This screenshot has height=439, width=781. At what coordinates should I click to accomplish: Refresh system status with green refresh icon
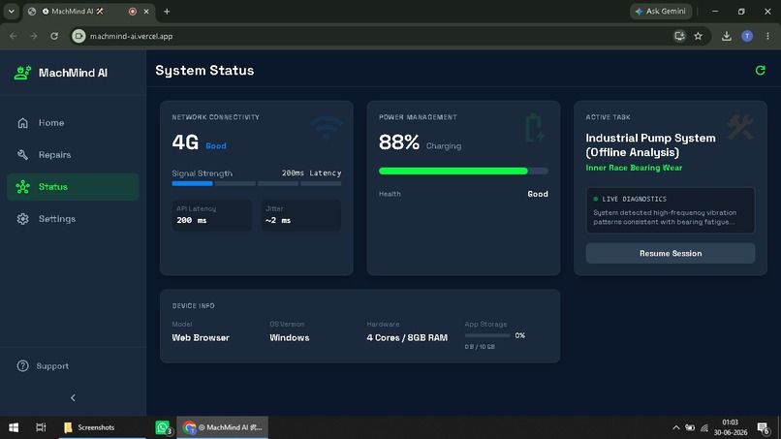pos(760,71)
